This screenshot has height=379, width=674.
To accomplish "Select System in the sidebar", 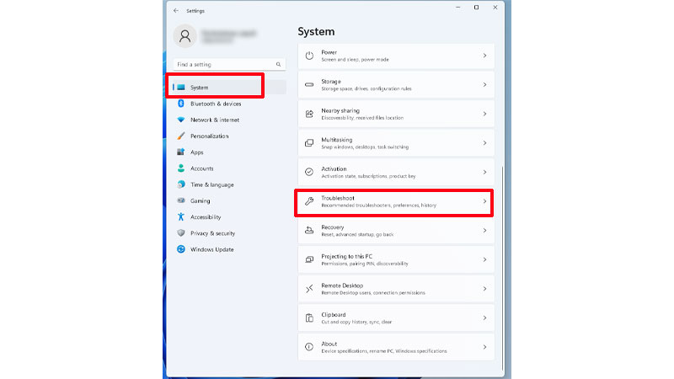I will point(229,88).
